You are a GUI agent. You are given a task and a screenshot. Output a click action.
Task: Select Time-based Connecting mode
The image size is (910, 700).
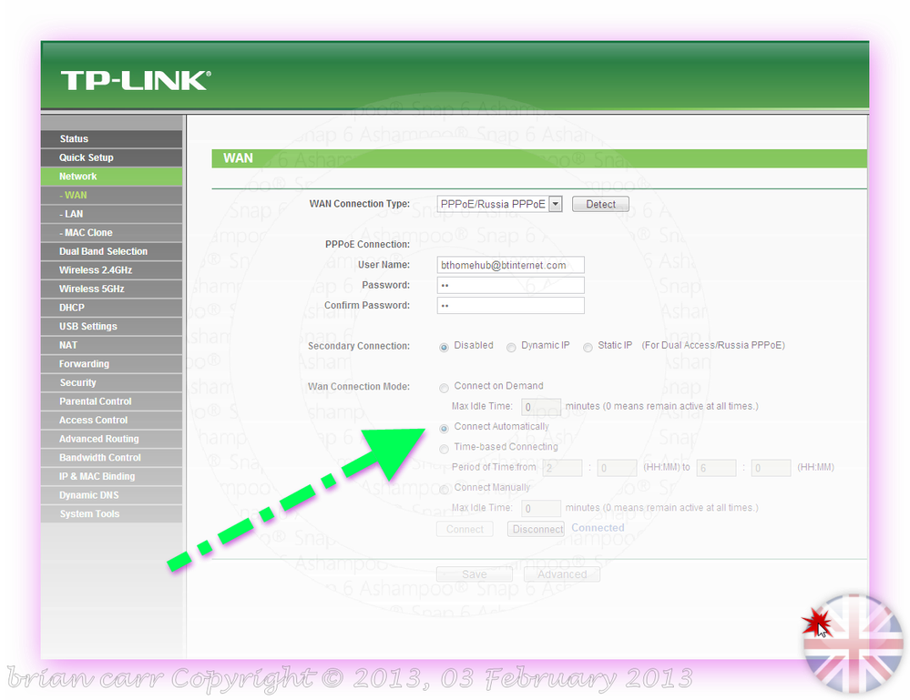coord(444,449)
